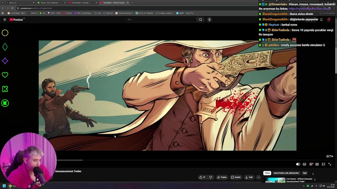Open the Event List / Streamlabs bookmark
The image size is (337, 189).
click(x=145, y=13)
